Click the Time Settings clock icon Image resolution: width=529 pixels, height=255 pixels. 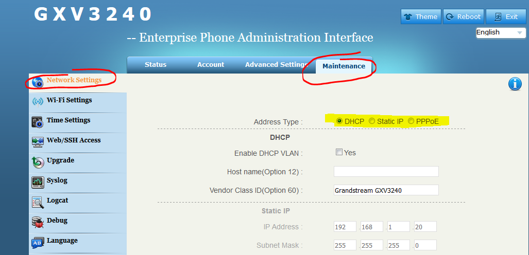tap(38, 122)
